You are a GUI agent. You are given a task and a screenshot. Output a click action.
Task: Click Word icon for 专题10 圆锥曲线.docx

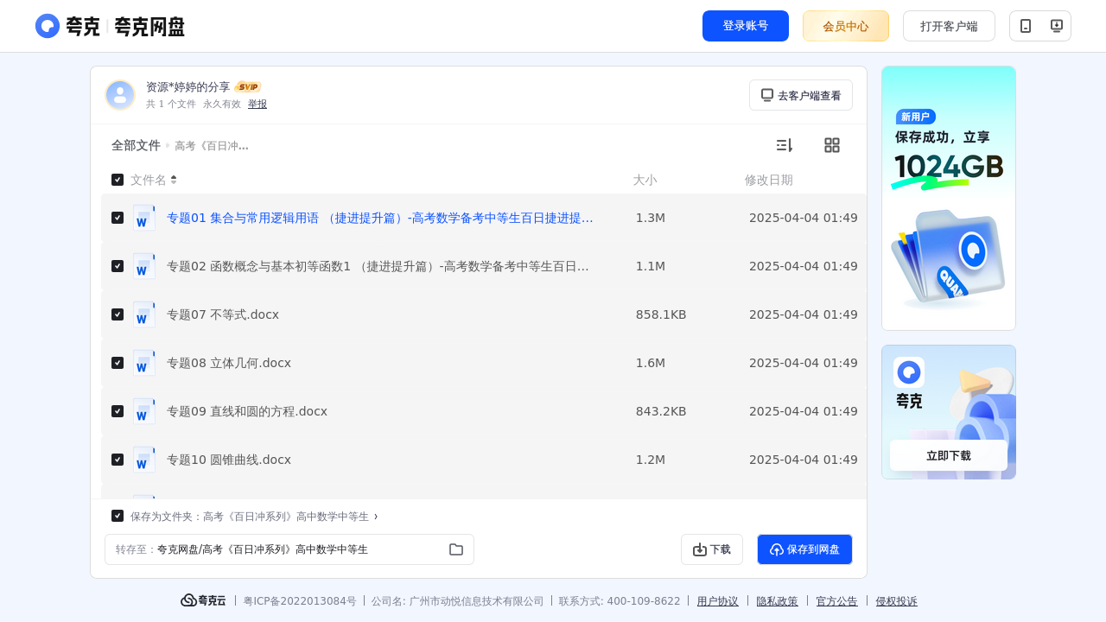144,460
